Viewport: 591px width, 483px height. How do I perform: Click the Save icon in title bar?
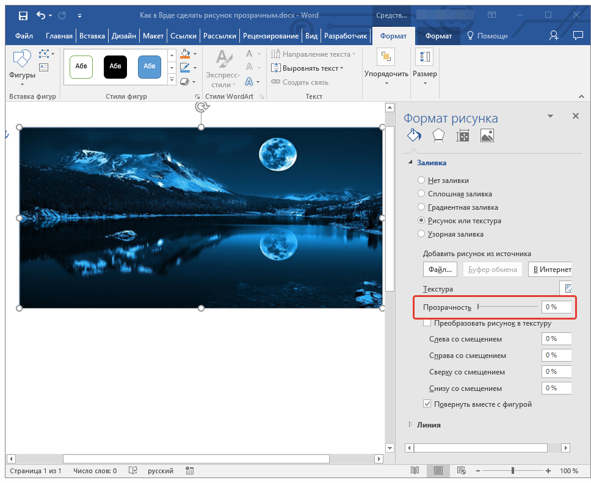click(x=23, y=15)
